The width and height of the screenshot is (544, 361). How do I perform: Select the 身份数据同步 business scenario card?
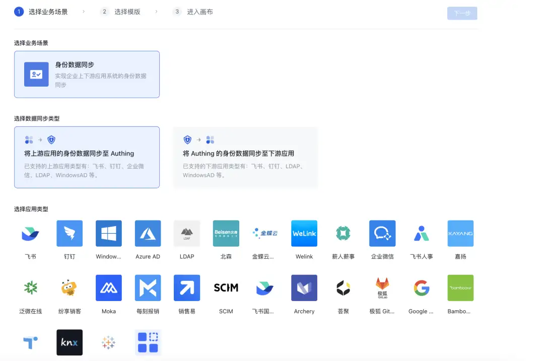87,74
